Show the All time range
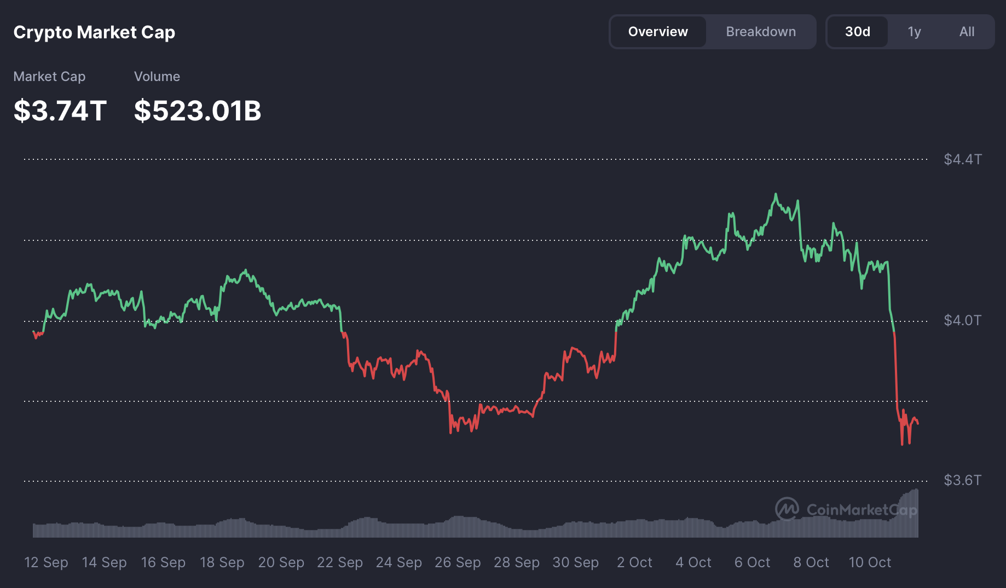The height and width of the screenshot is (588, 1006). [967, 32]
